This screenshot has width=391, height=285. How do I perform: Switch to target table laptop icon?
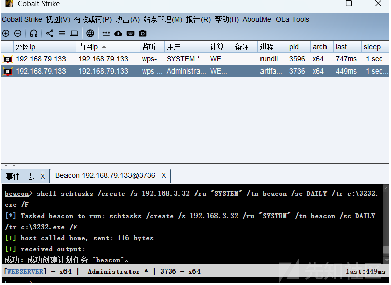point(74,33)
